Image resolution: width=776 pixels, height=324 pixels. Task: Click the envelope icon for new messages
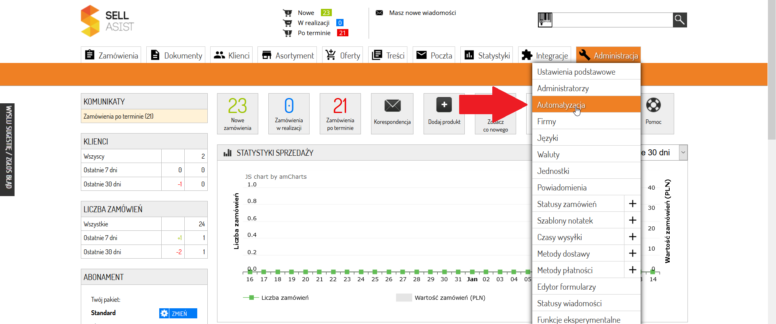(379, 13)
